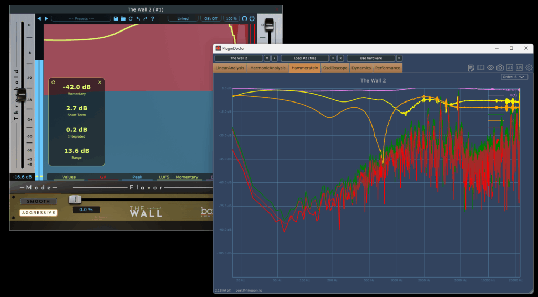The height and width of the screenshot is (297, 538).
Task: Open the preset folder icon in The Wall
Action: pos(123,18)
